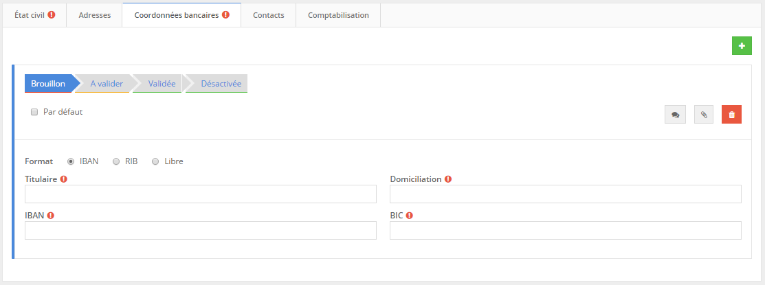Click the Titulaire input field

(x=201, y=194)
